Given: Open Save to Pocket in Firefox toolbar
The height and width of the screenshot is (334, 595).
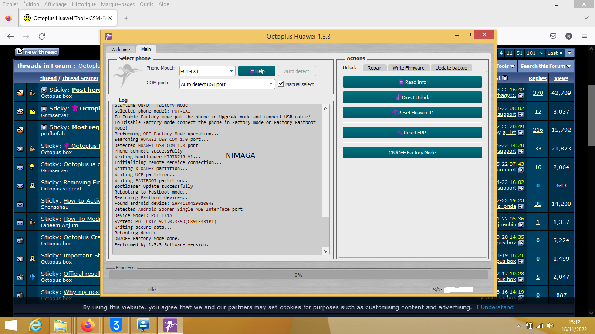Looking at the screenshot, I should point(553,37).
